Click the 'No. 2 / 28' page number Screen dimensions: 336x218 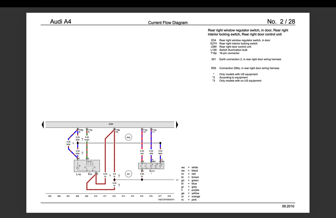point(281,21)
